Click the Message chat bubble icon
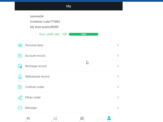 20,108
